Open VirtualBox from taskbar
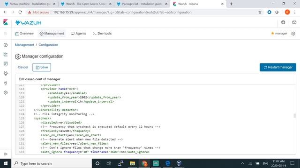This screenshot has width=300, height=168. tap(179, 163)
